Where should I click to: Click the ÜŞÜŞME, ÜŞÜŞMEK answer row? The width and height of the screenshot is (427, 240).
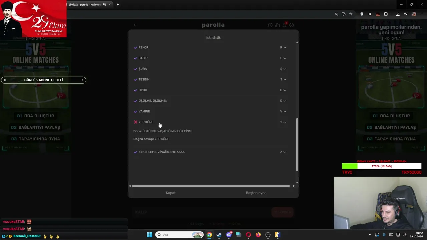tap(210, 101)
